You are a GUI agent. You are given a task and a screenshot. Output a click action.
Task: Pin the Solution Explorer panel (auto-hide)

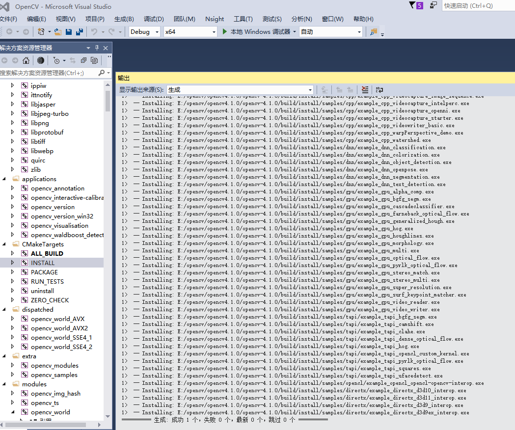coord(97,48)
